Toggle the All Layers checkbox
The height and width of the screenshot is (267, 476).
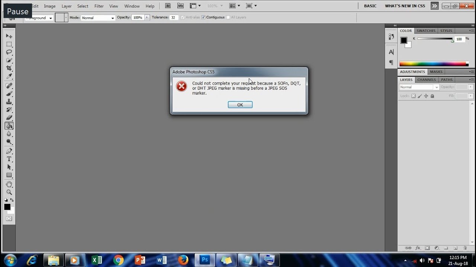click(x=228, y=17)
